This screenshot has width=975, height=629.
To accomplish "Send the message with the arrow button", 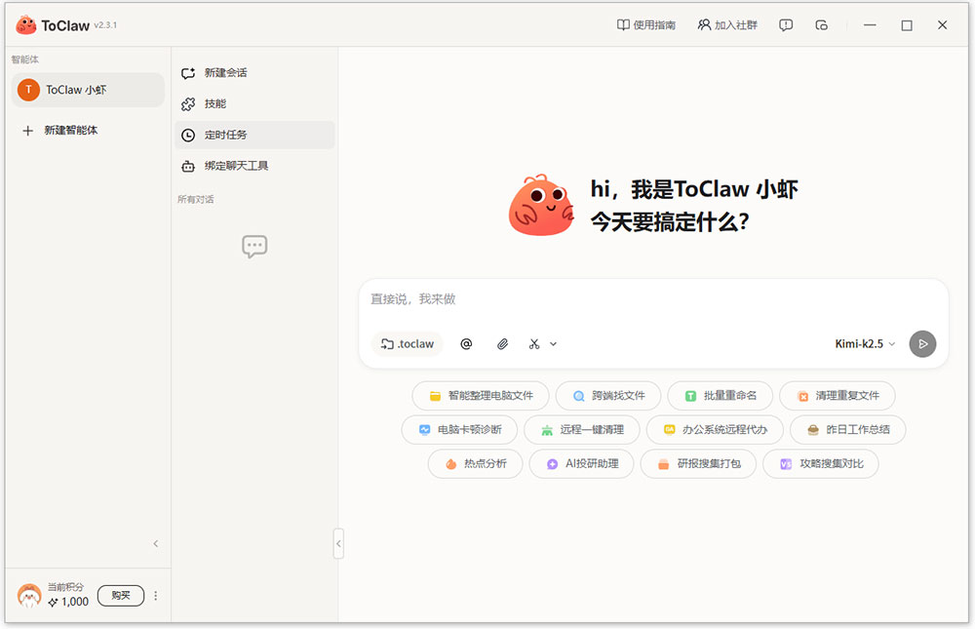I will (922, 344).
